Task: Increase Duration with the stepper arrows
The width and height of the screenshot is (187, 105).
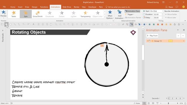Action: point(162,14)
